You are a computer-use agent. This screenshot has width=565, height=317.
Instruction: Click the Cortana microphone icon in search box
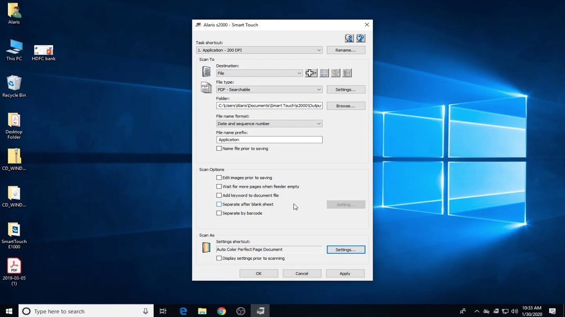coord(146,311)
